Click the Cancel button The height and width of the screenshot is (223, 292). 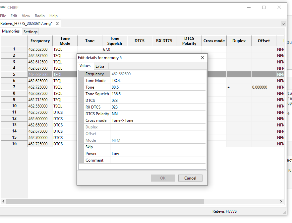coord(190,178)
